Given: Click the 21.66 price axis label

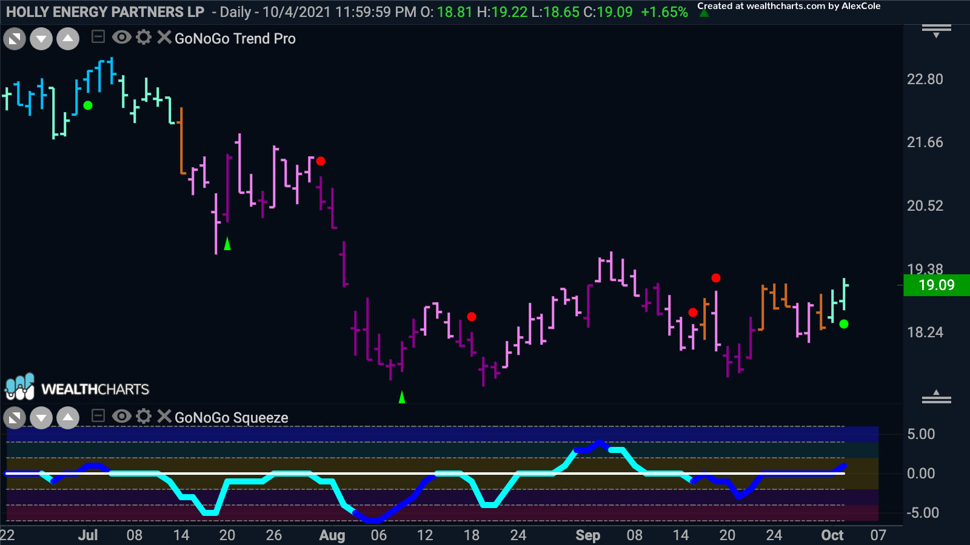Looking at the screenshot, I should [x=925, y=142].
